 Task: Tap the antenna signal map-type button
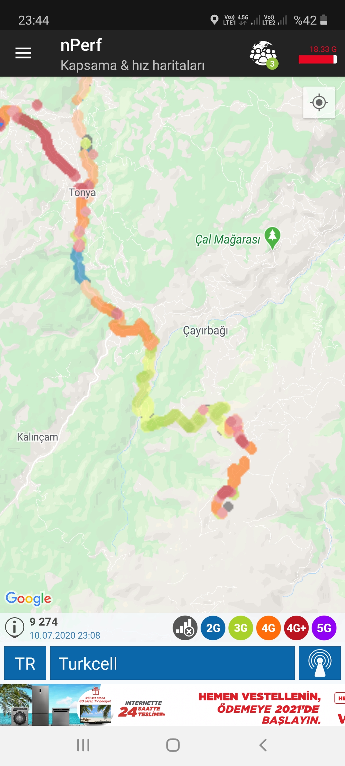(x=320, y=663)
